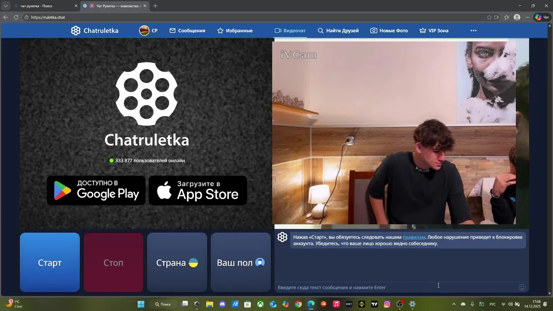Open Избранные favorites page
Viewport: 553px width, 311px height.
point(235,31)
